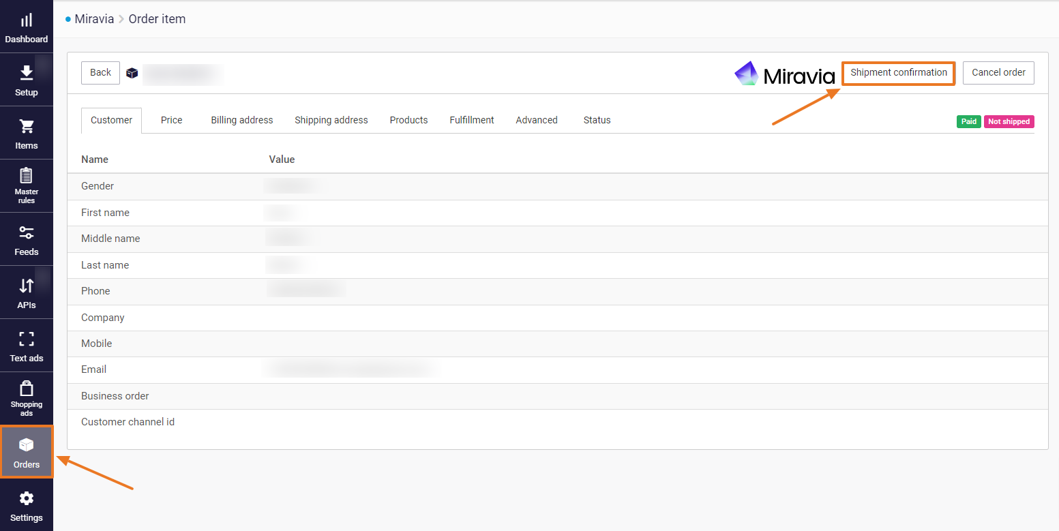The image size is (1059, 531).
Task: Open Master rules from the sidebar
Action: (x=26, y=185)
